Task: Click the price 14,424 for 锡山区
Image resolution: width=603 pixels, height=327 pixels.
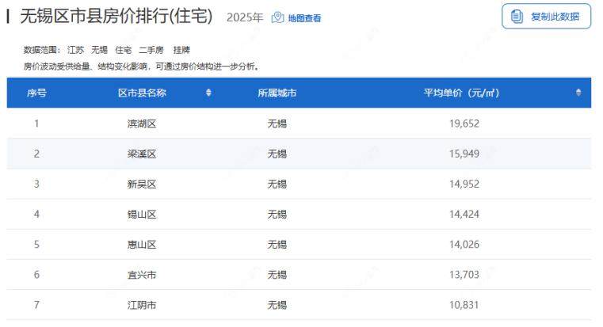Action: (x=464, y=214)
